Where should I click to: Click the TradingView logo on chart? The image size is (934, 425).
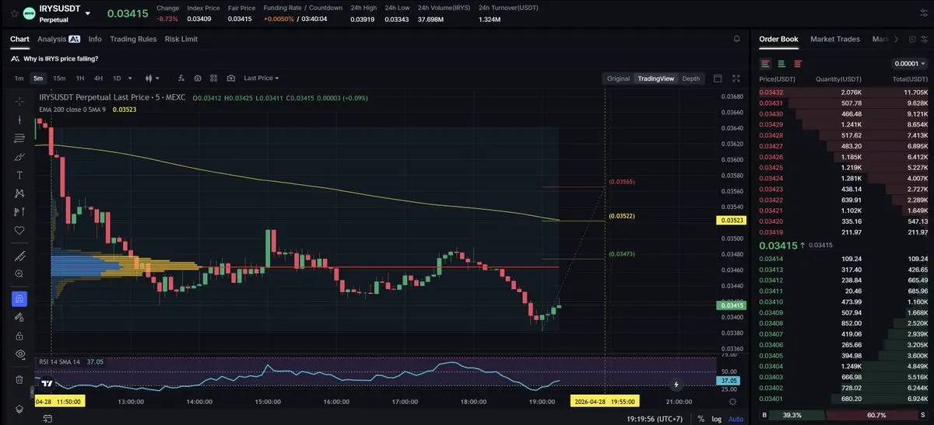(47, 383)
